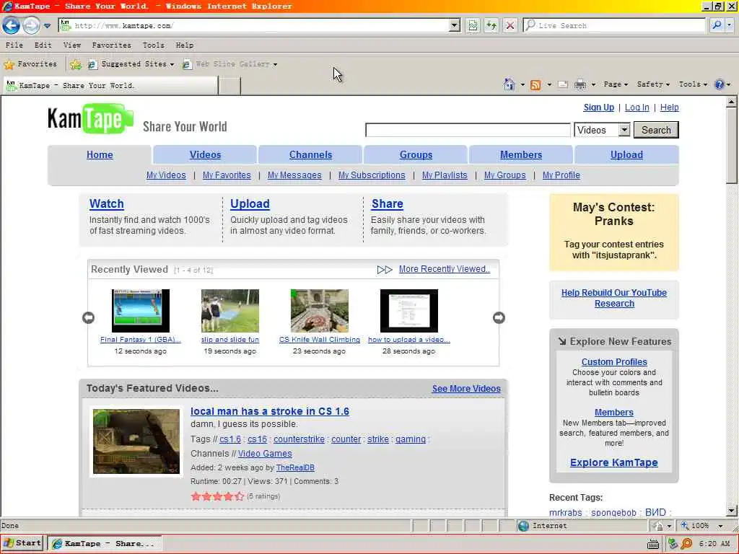The width and height of the screenshot is (739, 554).
Task: Open the featured CS 1.6 stroke video thumbnail
Action: (136, 441)
